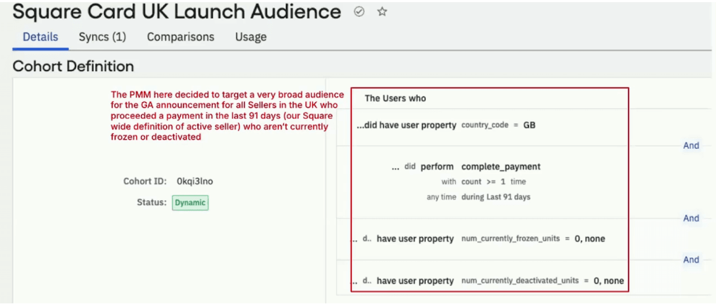Click the 'Cohort ID:' label

click(x=145, y=181)
